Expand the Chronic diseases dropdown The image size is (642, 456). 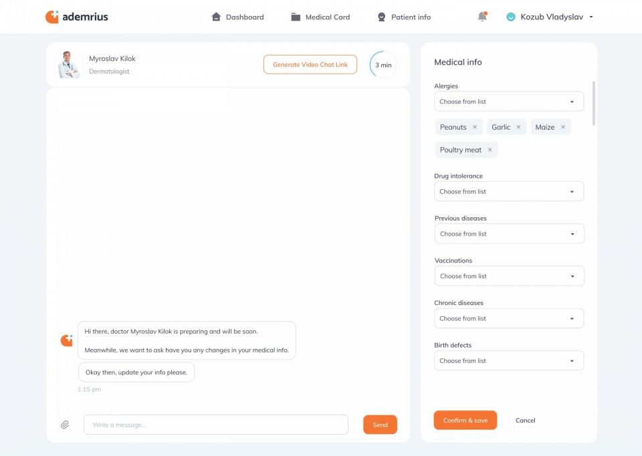click(508, 318)
